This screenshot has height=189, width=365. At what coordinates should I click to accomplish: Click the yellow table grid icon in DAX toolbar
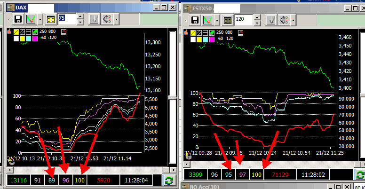(x=51, y=19)
